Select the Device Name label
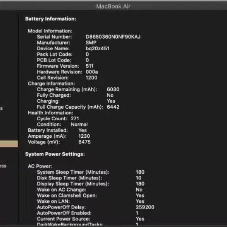The image size is (227, 227). 53,48
